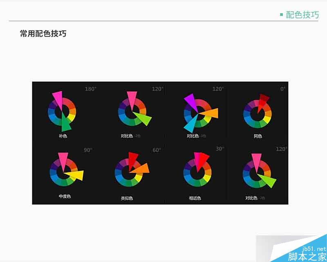The height and width of the screenshot is (262, 327).
Task: Pick the orange wedge on the 类似色 wheel
Action: (141, 169)
